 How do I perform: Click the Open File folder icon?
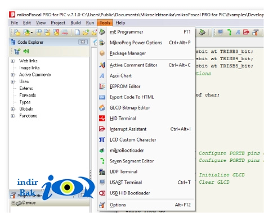coord(86,33)
